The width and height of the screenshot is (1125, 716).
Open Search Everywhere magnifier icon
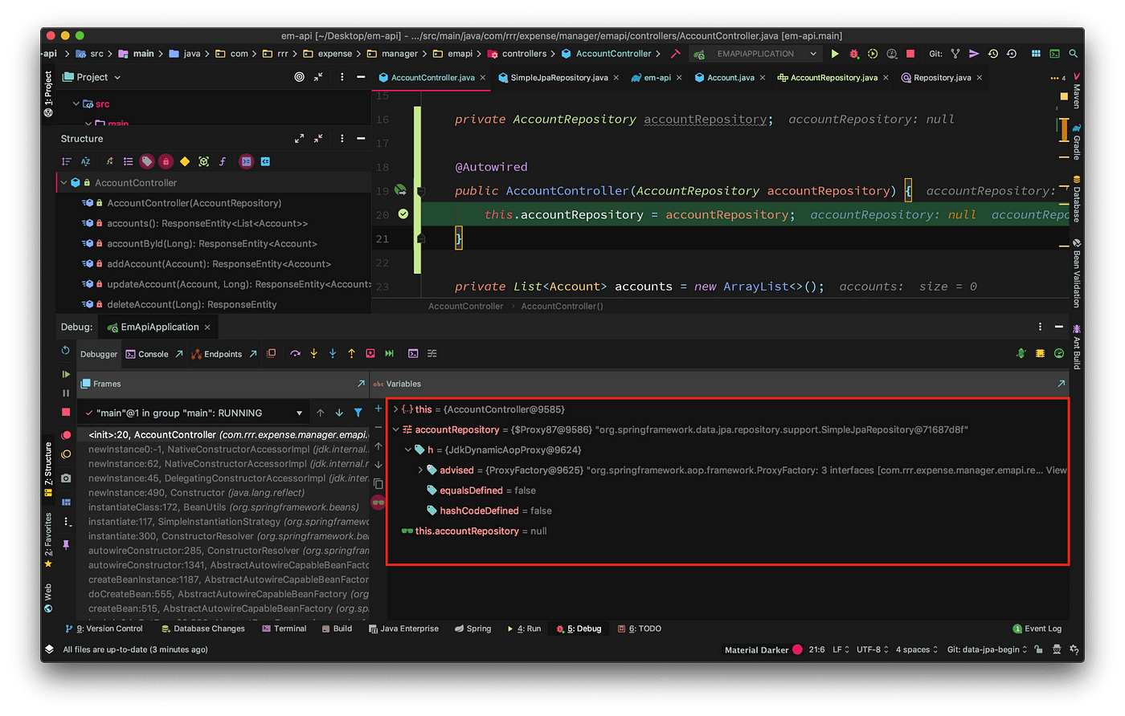(1073, 54)
